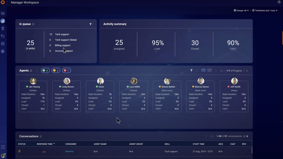
Task: Click the Skill column header
Action: (167, 144)
